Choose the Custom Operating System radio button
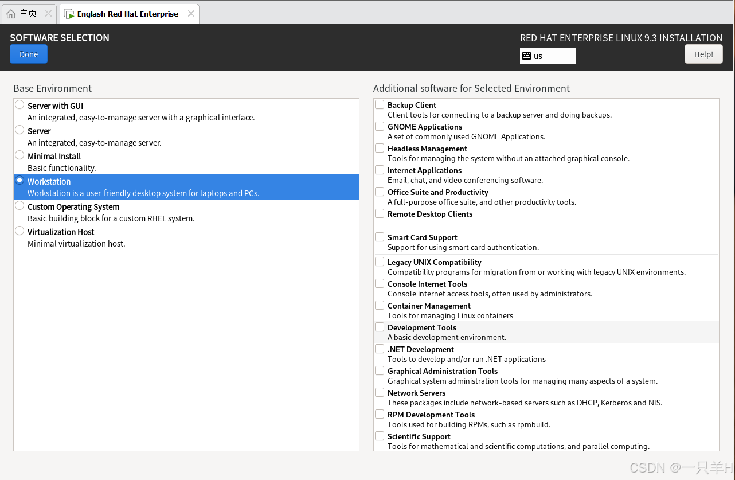Viewport: 735px width, 480px height. click(x=19, y=206)
